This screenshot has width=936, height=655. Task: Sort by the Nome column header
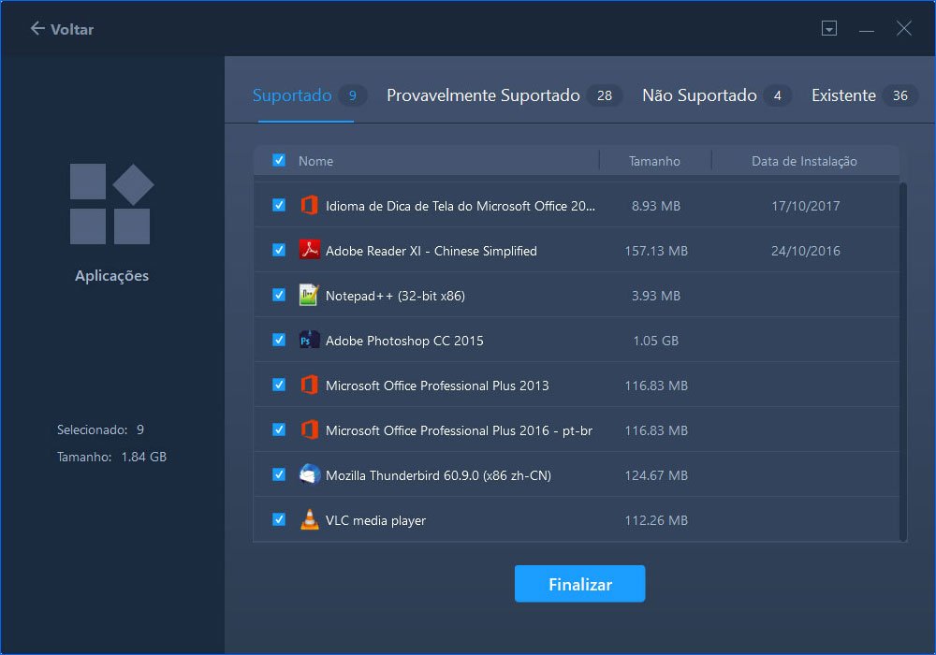[x=315, y=161]
